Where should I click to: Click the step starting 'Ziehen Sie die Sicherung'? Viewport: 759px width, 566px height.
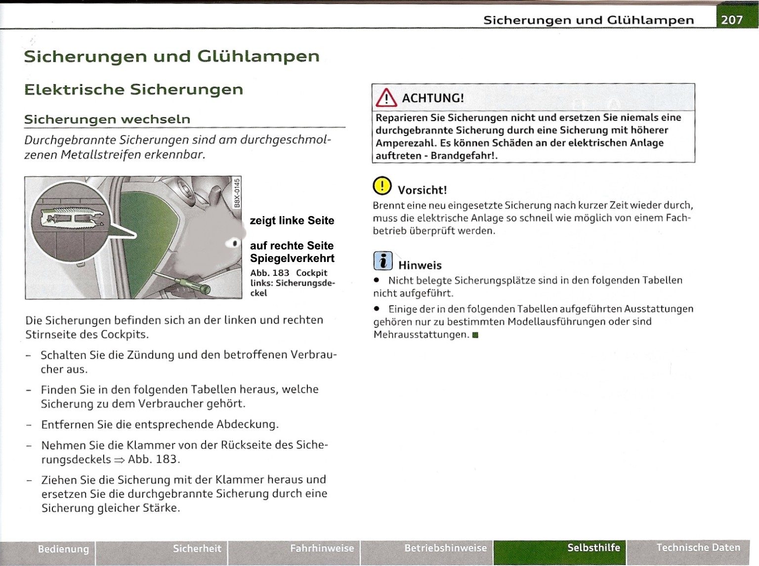point(184,494)
